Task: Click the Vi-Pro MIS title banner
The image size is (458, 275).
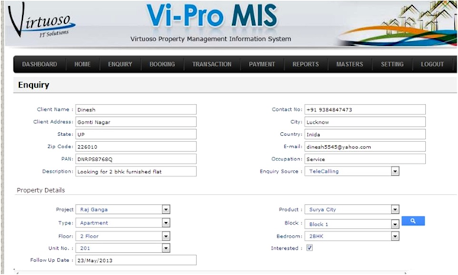Action: tap(212, 16)
